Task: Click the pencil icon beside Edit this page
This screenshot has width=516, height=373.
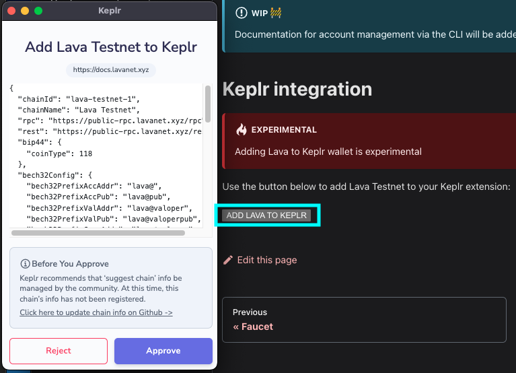Action: point(227,260)
